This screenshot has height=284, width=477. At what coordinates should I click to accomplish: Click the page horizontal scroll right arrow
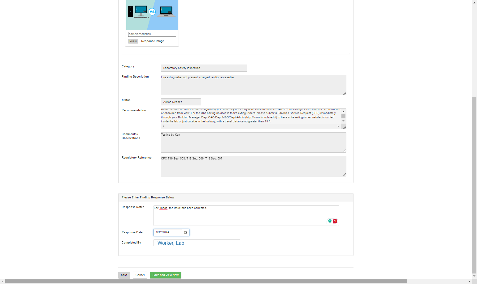(469, 282)
